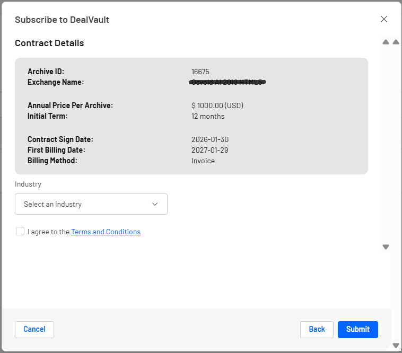The width and height of the screenshot is (402, 353).
Task: Open the Select an industry dropdown
Action: tap(91, 204)
